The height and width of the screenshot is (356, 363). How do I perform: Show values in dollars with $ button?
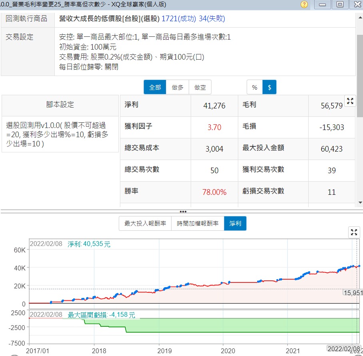click(269, 87)
